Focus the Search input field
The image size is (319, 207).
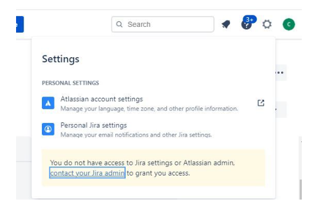(163, 25)
